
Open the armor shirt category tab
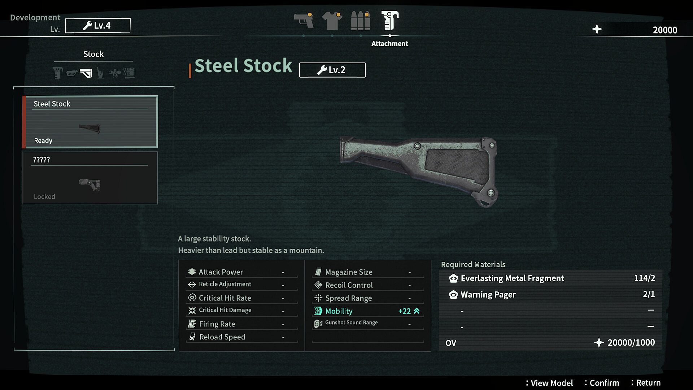click(332, 20)
